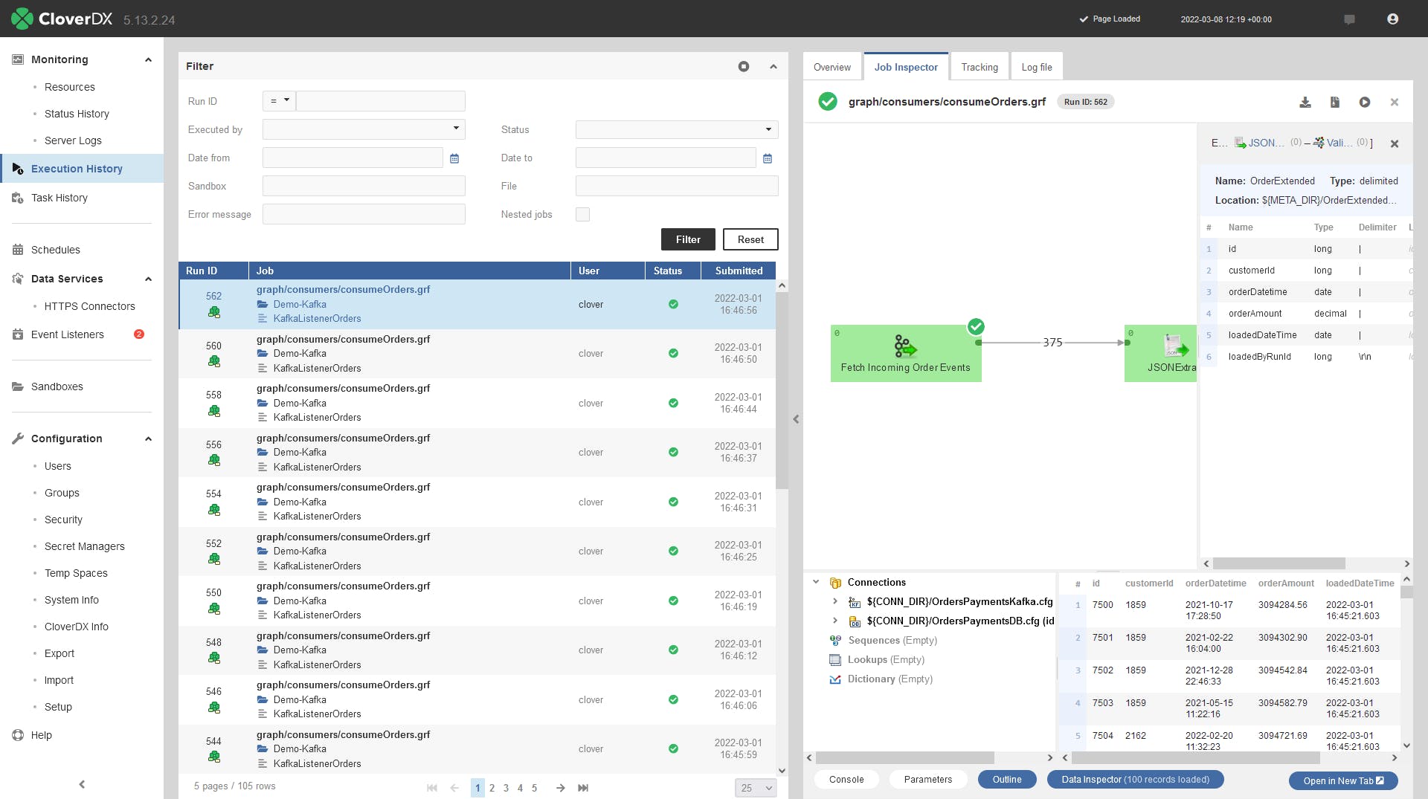Open the Executed by dropdown
Screen dimensions: 1428x799
[364, 129]
